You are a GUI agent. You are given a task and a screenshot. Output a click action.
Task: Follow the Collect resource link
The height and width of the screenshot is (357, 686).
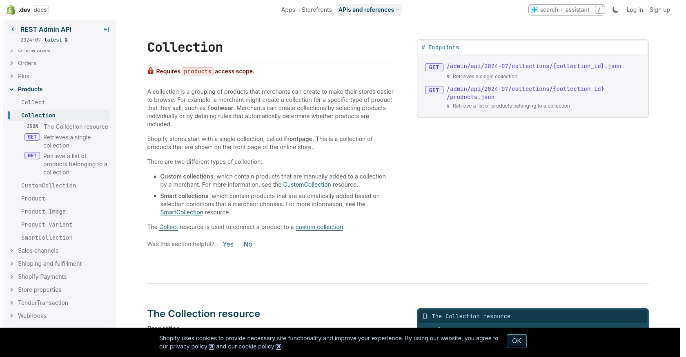click(169, 227)
